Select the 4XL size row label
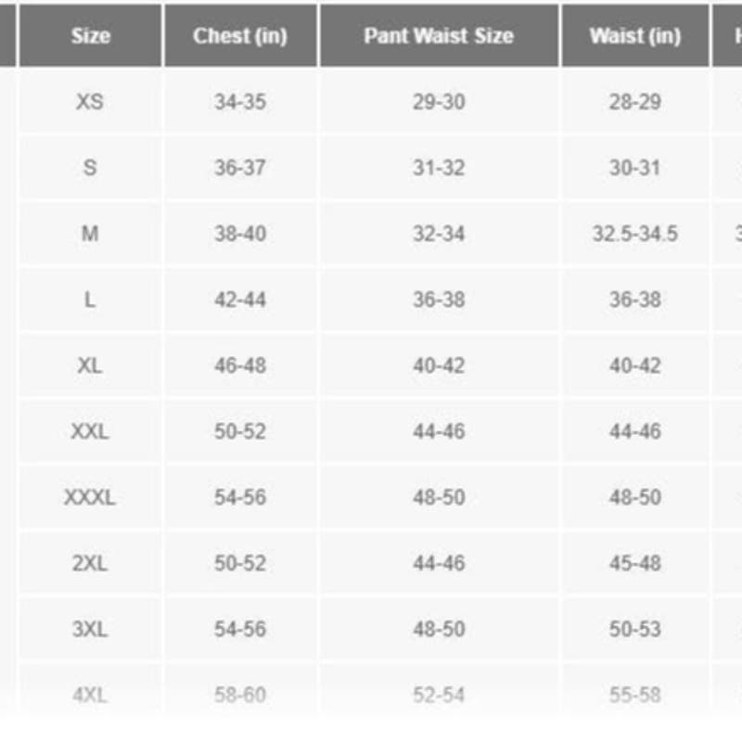The height and width of the screenshot is (742, 742). click(90, 695)
